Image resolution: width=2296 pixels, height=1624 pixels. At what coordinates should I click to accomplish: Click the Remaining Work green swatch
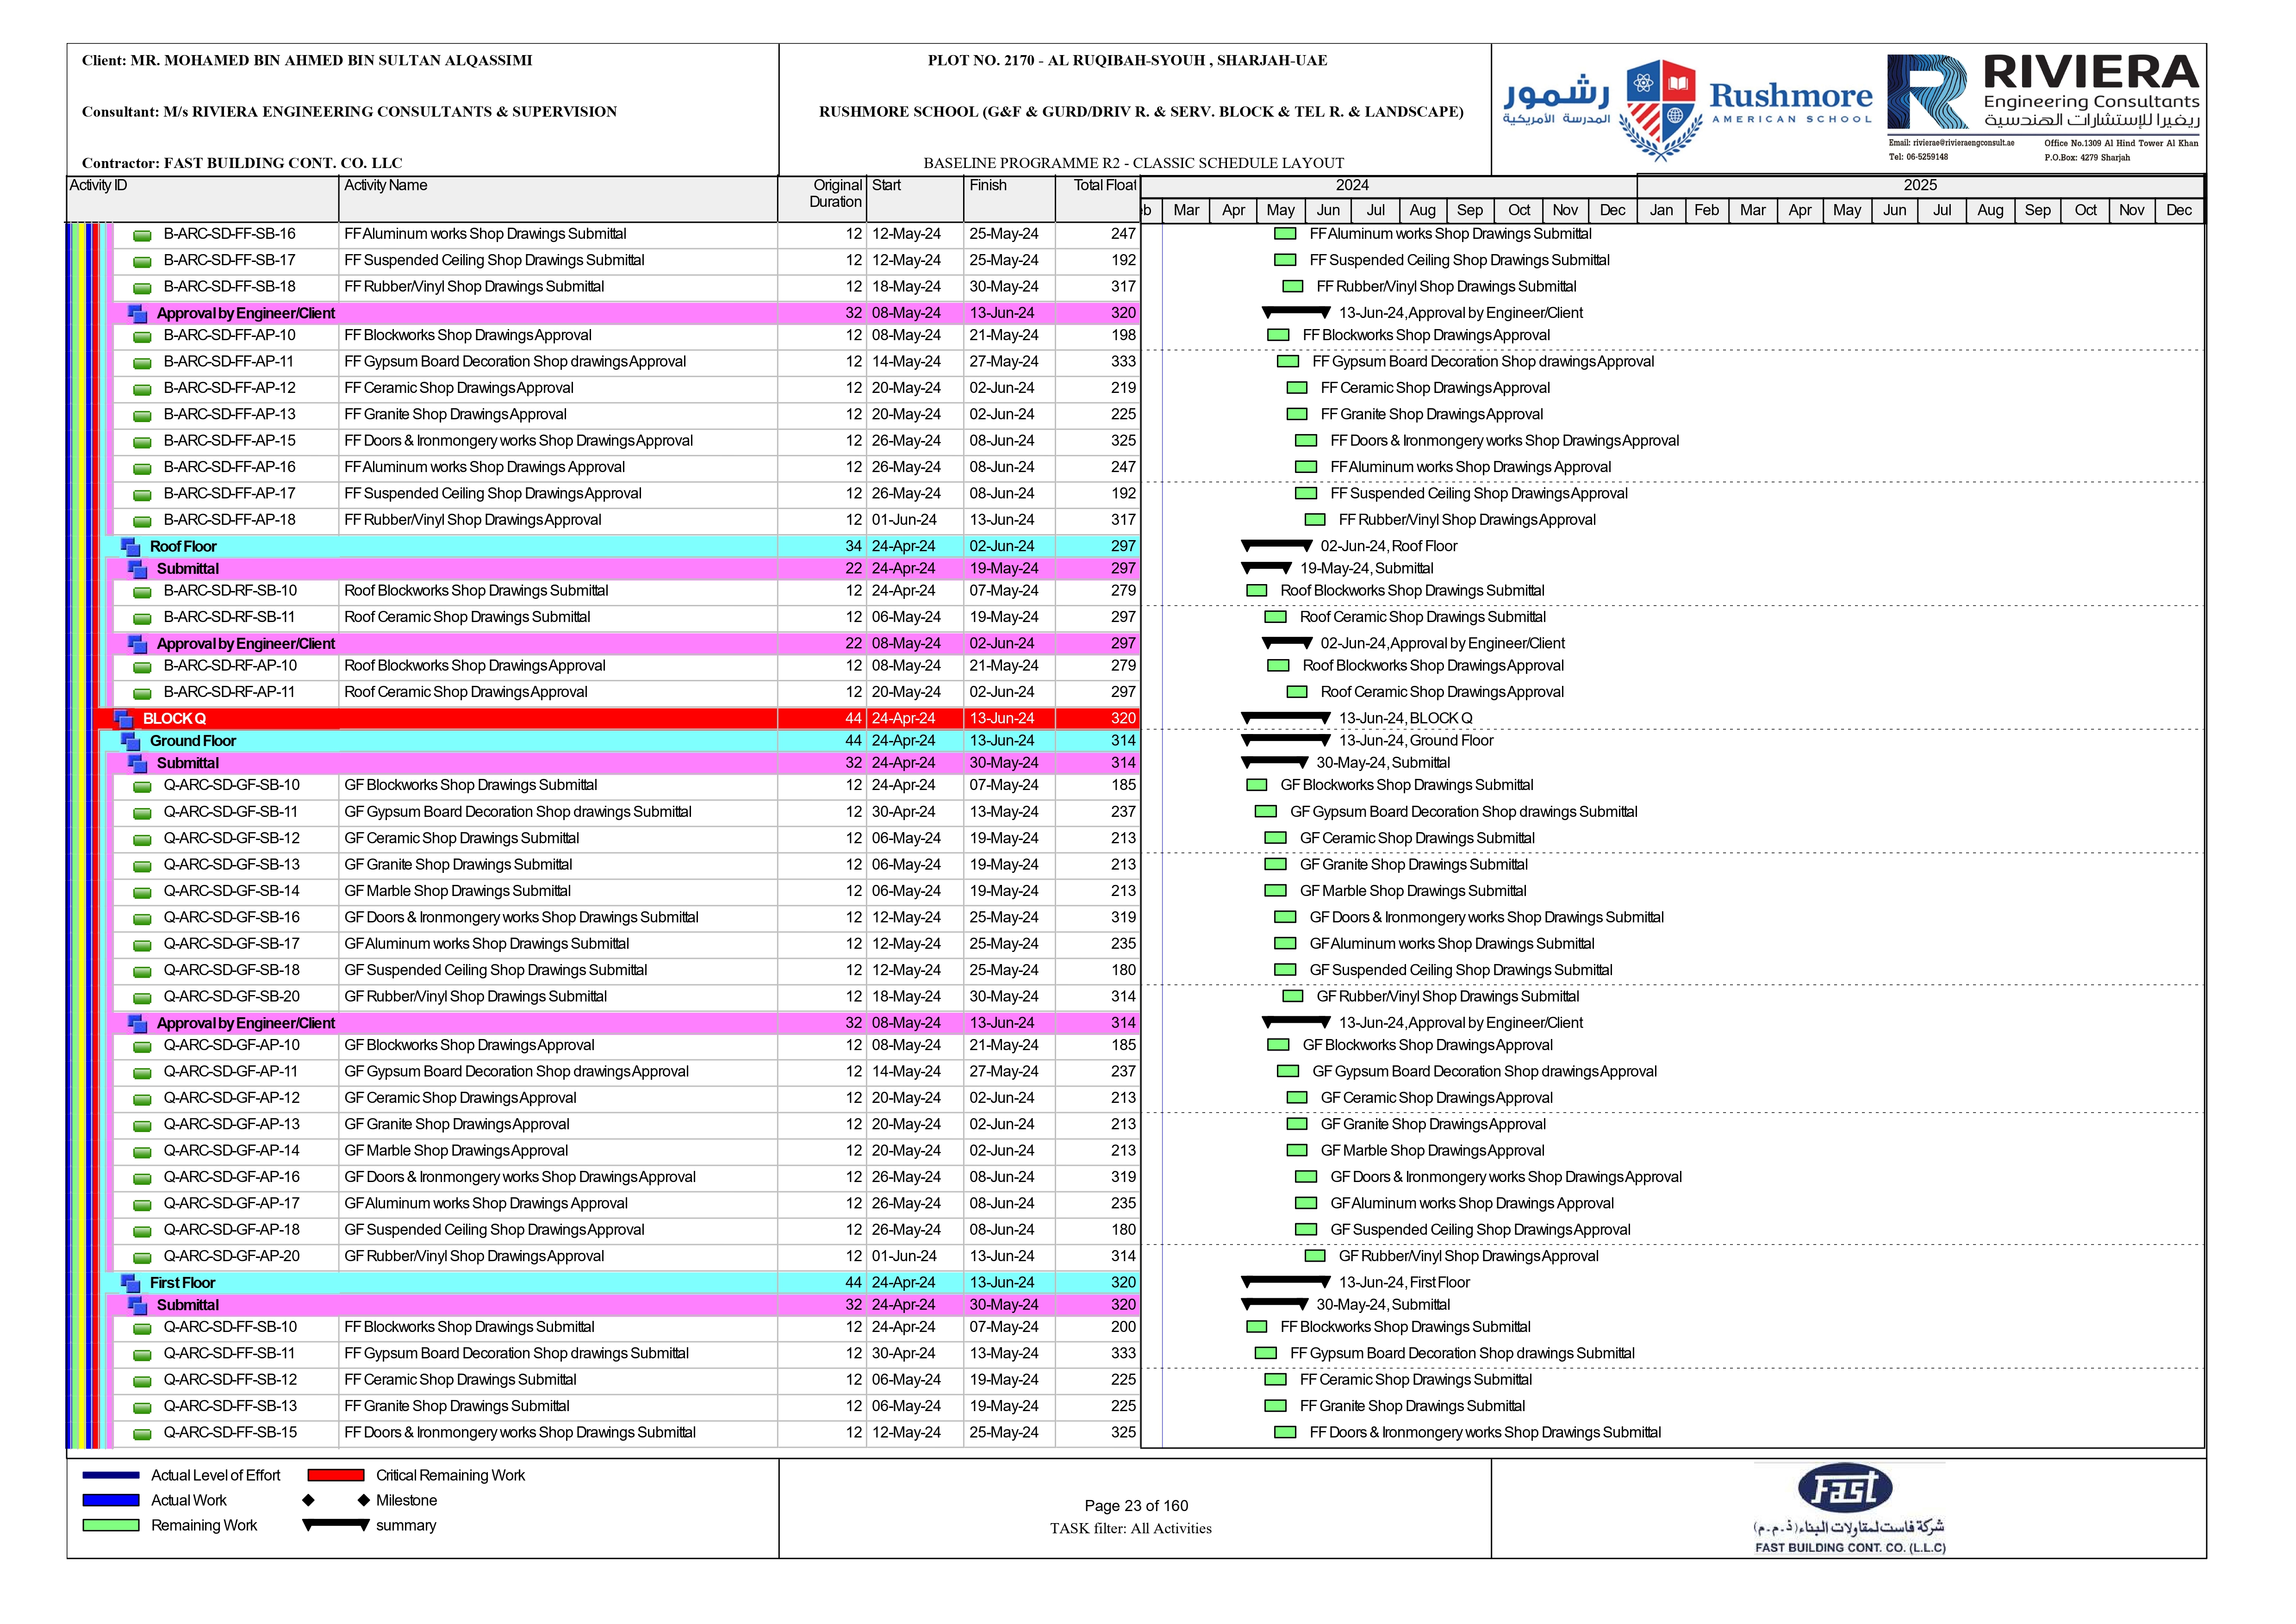pos(111,1525)
